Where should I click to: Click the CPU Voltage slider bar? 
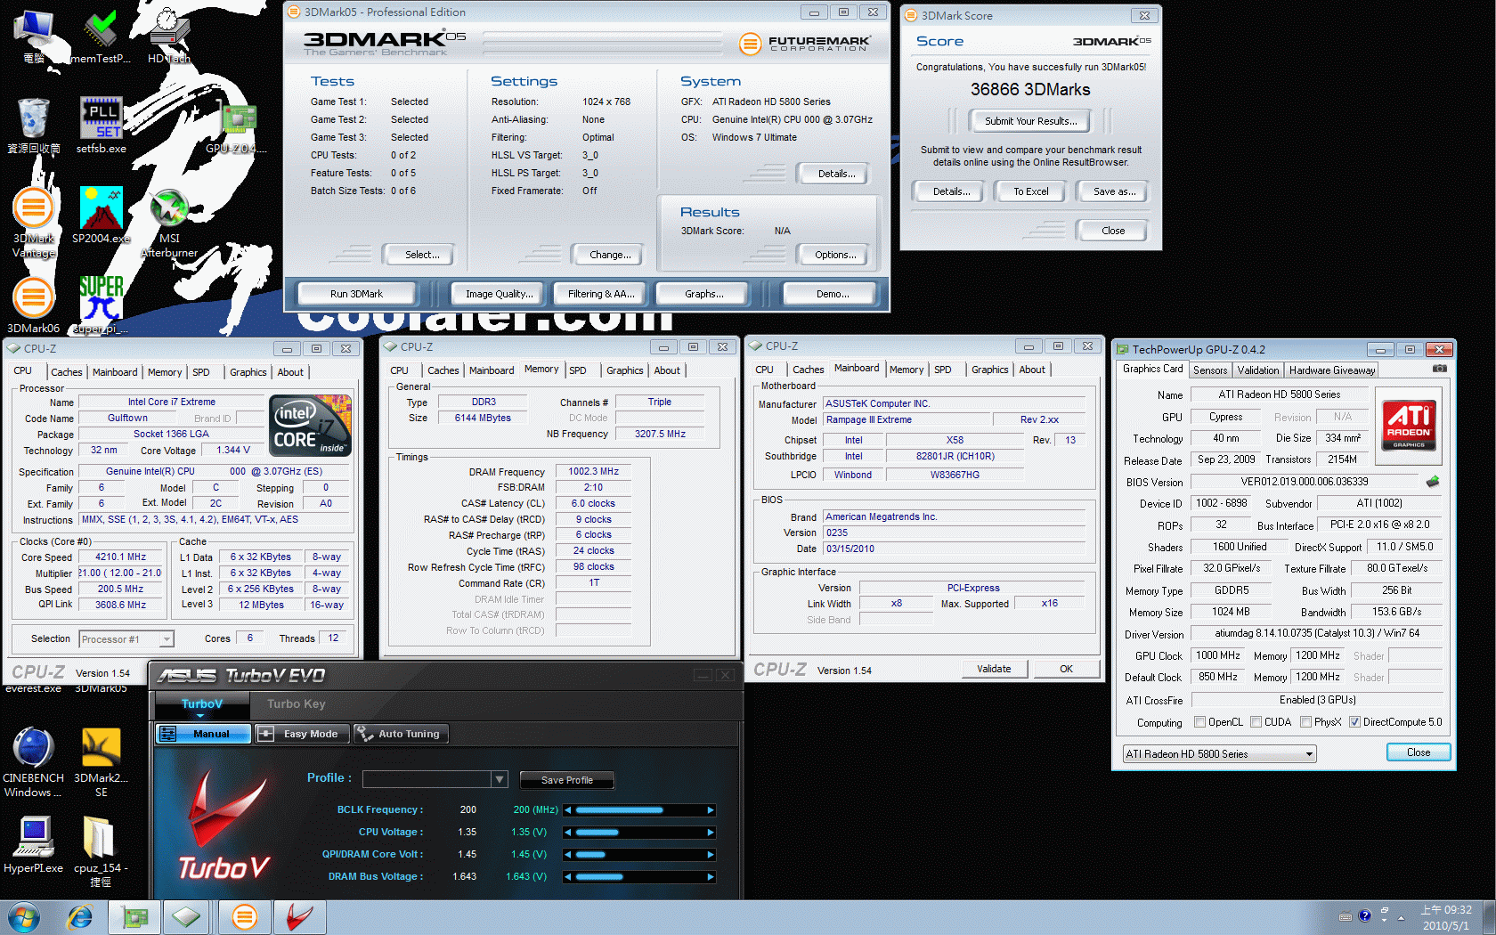tap(639, 833)
